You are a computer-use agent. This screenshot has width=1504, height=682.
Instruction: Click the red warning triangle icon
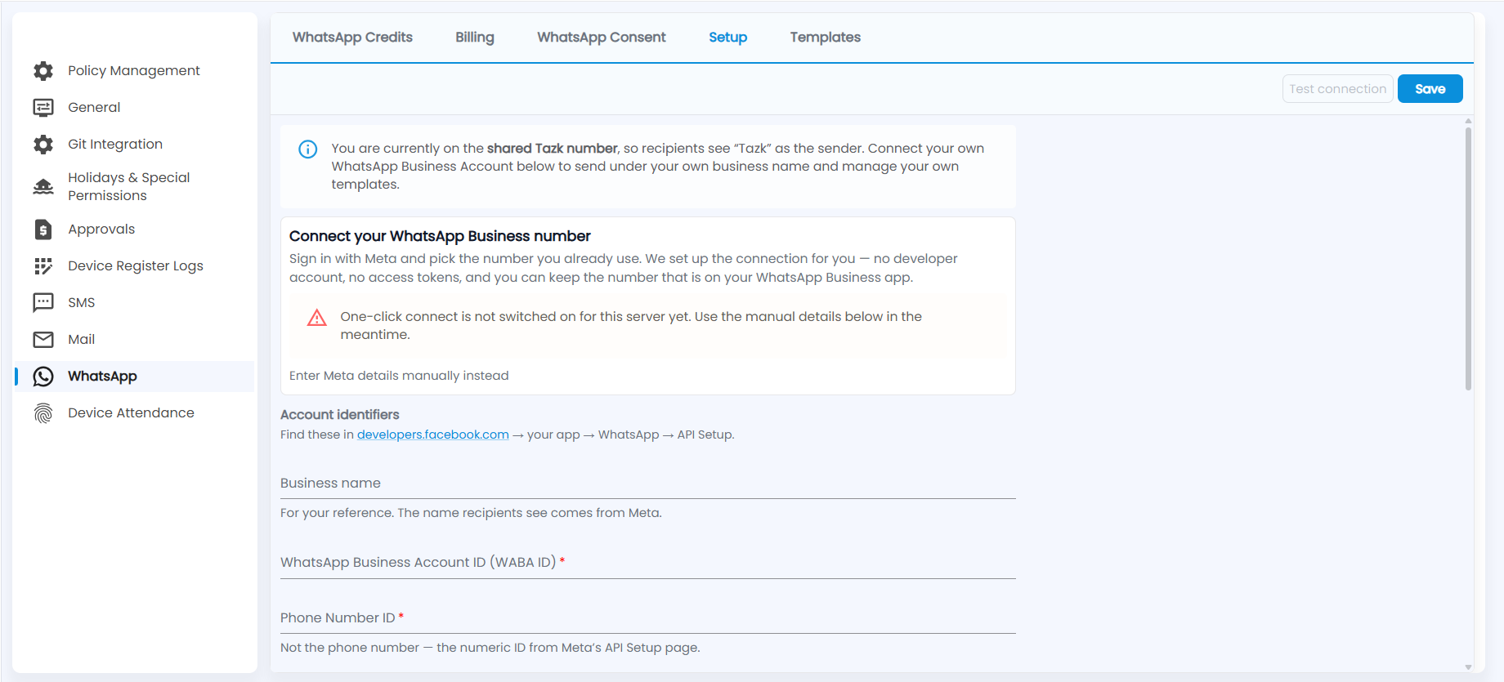(x=317, y=318)
